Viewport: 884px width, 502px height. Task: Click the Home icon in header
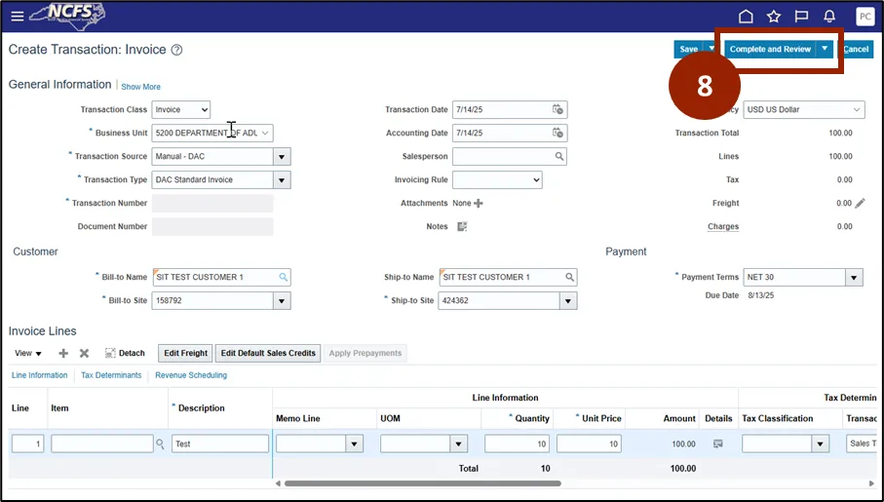click(746, 17)
